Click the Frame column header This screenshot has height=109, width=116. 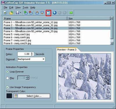[35, 19]
